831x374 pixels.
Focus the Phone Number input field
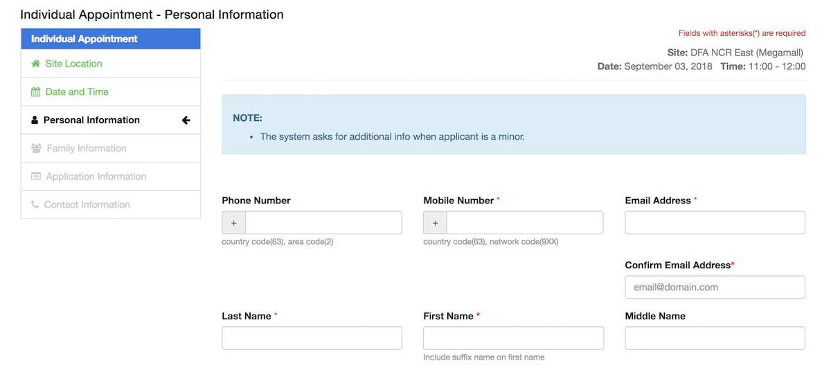pyautogui.click(x=323, y=223)
